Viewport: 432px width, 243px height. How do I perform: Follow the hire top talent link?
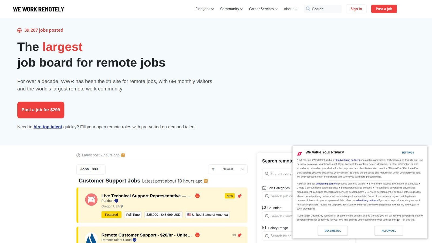pos(48,127)
